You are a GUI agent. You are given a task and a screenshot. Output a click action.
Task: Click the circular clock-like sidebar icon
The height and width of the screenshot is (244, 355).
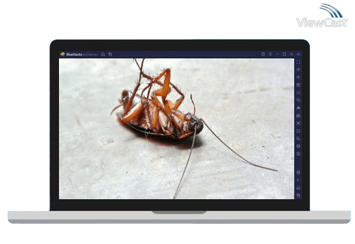[298, 154]
